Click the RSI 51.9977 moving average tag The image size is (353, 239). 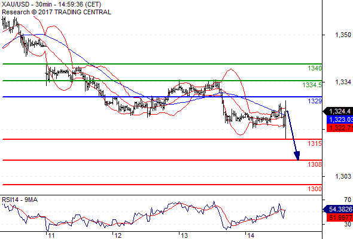tap(340, 217)
